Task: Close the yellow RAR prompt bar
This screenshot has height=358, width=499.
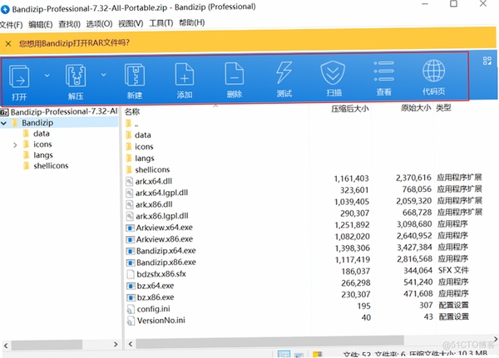Action: point(8,43)
